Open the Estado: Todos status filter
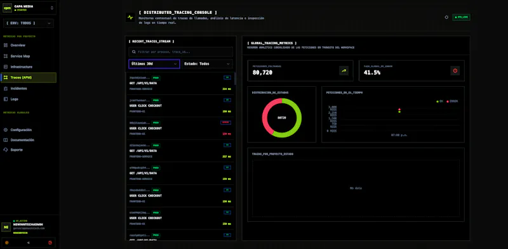This screenshot has width=508, height=249. 207,64
